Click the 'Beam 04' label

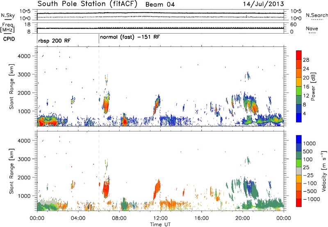(160, 5)
